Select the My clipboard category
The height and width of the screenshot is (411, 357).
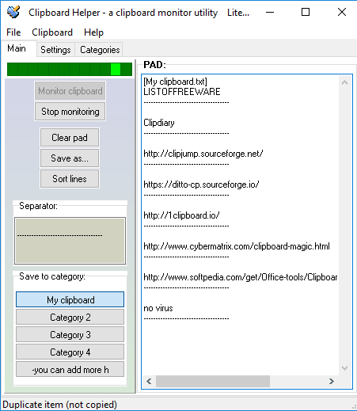(x=70, y=299)
